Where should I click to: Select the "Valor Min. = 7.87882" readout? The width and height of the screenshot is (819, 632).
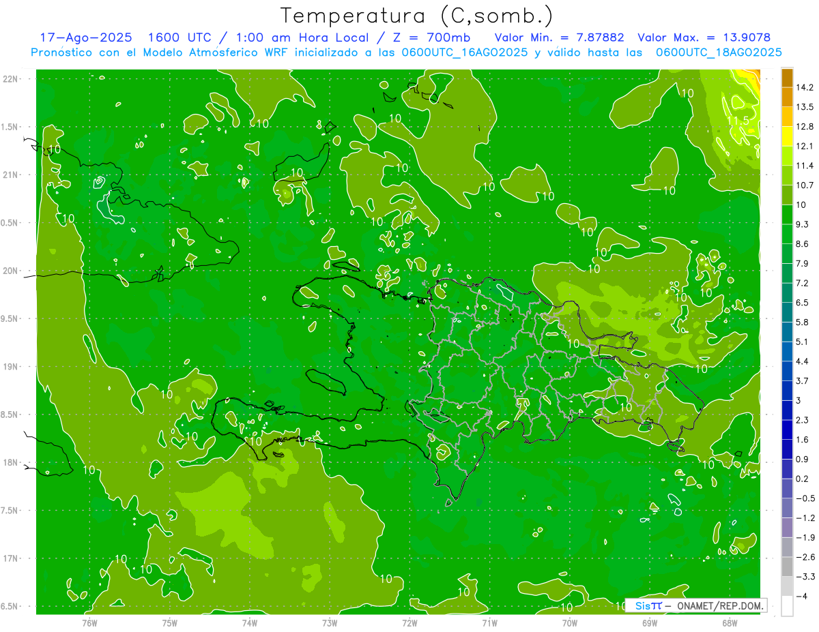(559, 37)
